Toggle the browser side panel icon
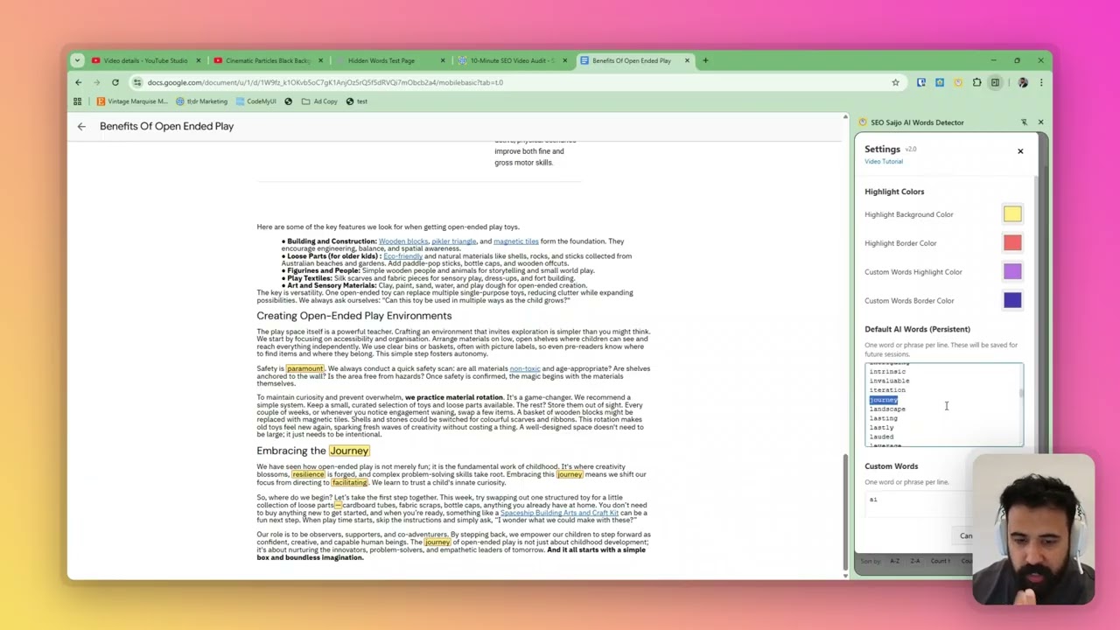 tap(995, 82)
